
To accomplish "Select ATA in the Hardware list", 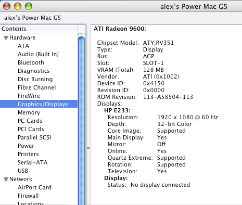I will (23, 46).
